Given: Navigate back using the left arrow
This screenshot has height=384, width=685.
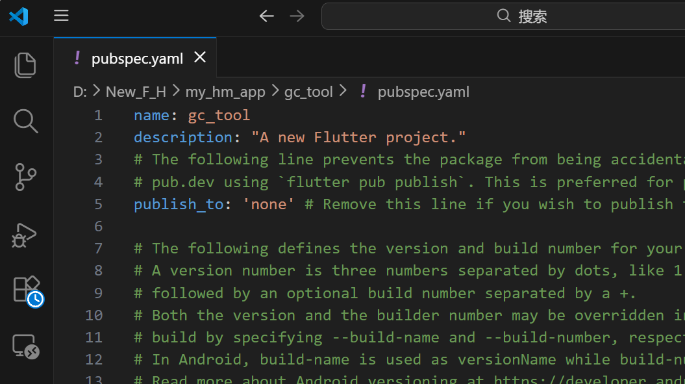Looking at the screenshot, I should (266, 16).
